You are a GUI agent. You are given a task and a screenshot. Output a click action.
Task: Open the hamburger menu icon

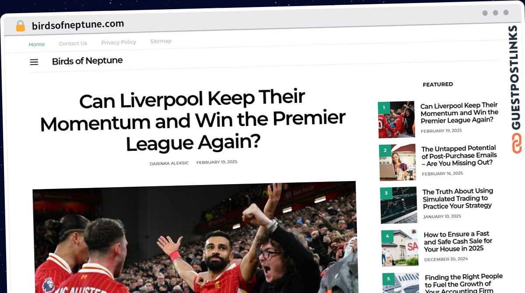[34, 62]
